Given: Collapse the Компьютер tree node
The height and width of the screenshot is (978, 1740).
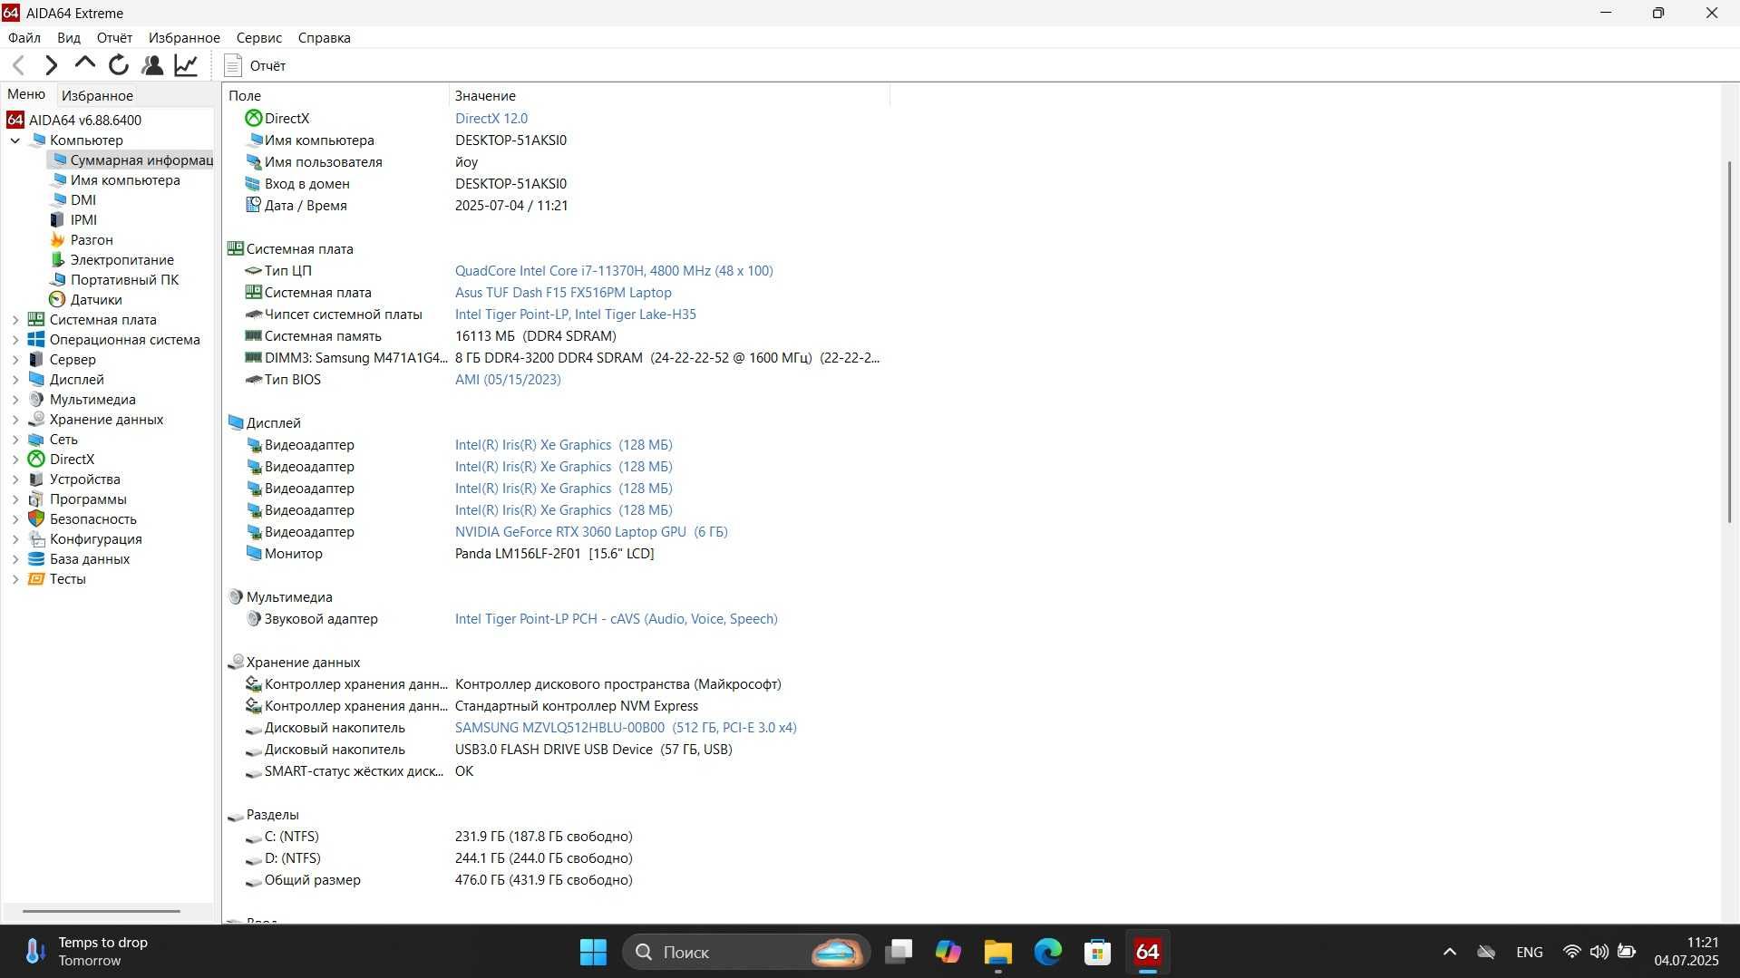Looking at the screenshot, I should [x=15, y=140].
